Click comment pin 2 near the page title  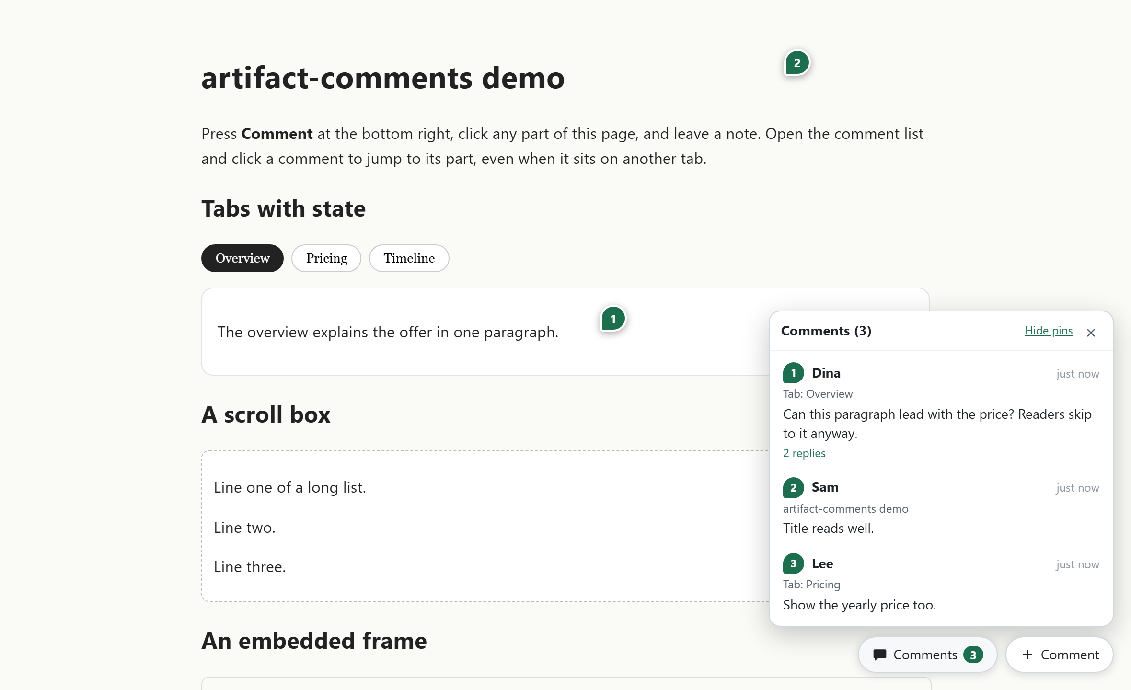point(797,63)
